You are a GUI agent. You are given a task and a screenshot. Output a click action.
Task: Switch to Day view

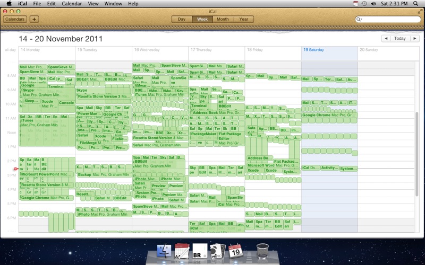pyautogui.click(x=182, y=19)
